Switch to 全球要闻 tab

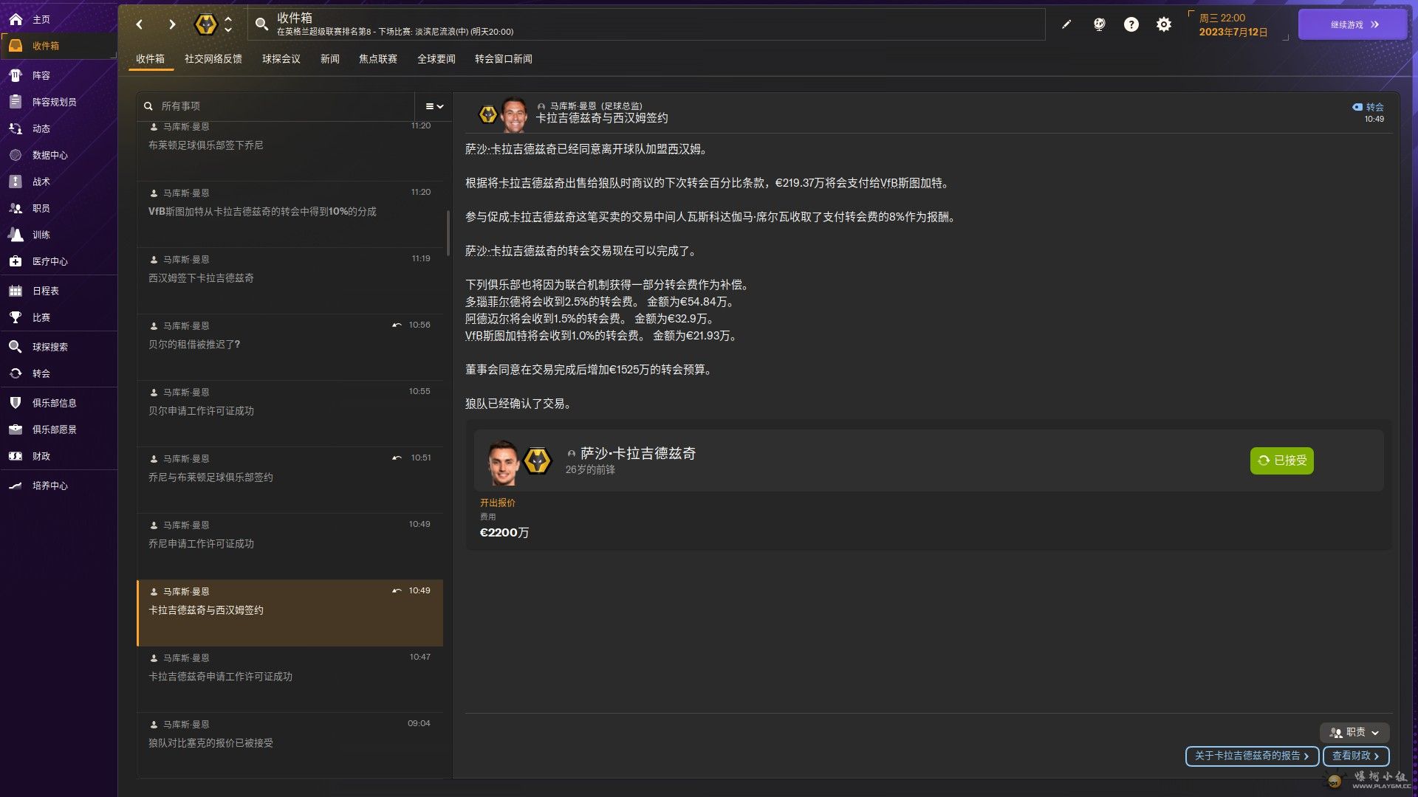click(436, 59)
